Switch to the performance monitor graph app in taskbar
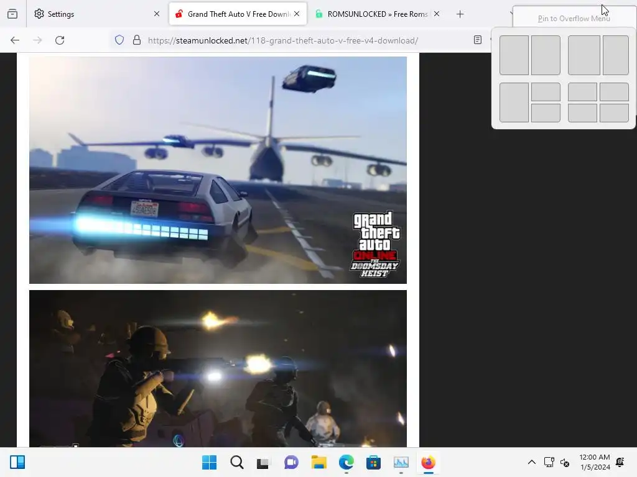This screenshot has height=477, width=637. 401,462
